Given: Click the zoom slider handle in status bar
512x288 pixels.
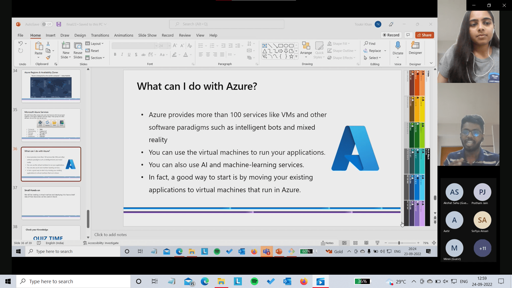Looking at the screenshot, I should click(399, 243).
